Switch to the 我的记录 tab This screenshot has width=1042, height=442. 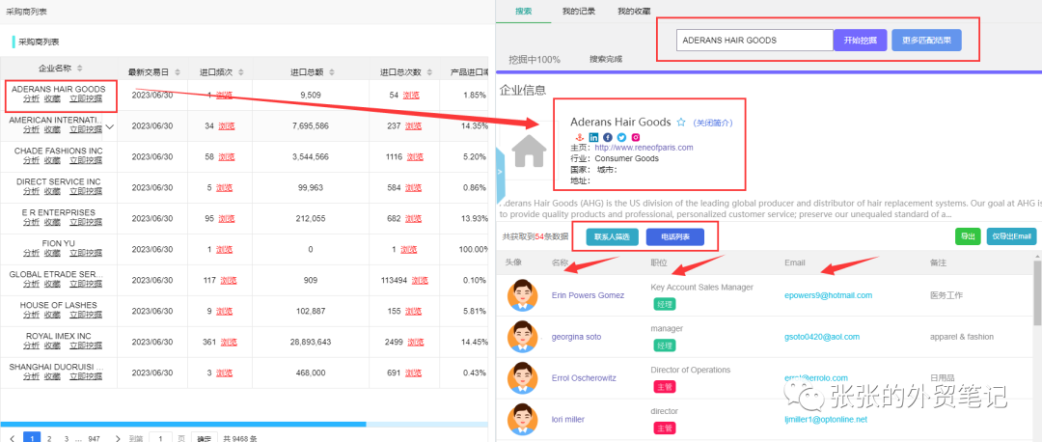click(578, 12)
